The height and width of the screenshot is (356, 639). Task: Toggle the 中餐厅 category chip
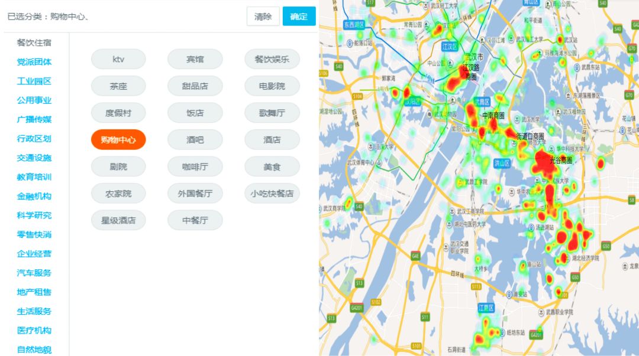[x=195, y=220]
